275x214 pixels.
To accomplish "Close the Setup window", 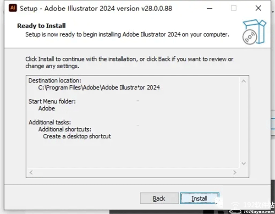I will 258,8.
